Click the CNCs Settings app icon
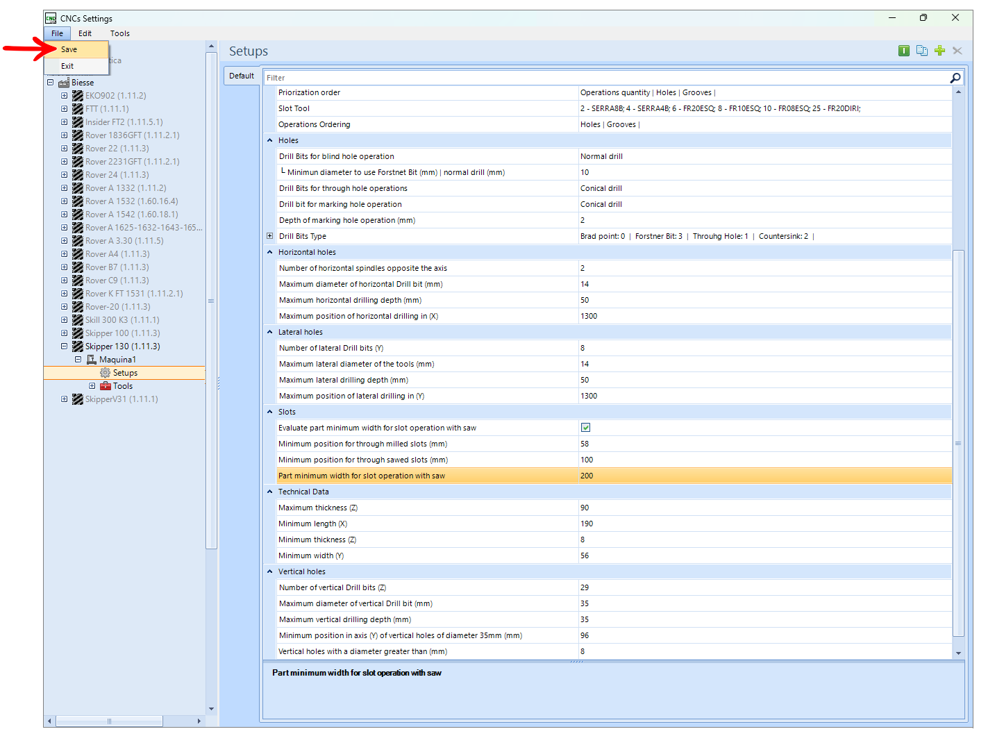This screenshot has height=736, width=988. point(51,18)
